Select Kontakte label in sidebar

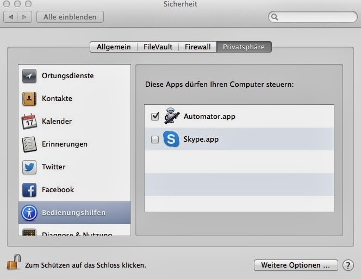coord(57,99)
